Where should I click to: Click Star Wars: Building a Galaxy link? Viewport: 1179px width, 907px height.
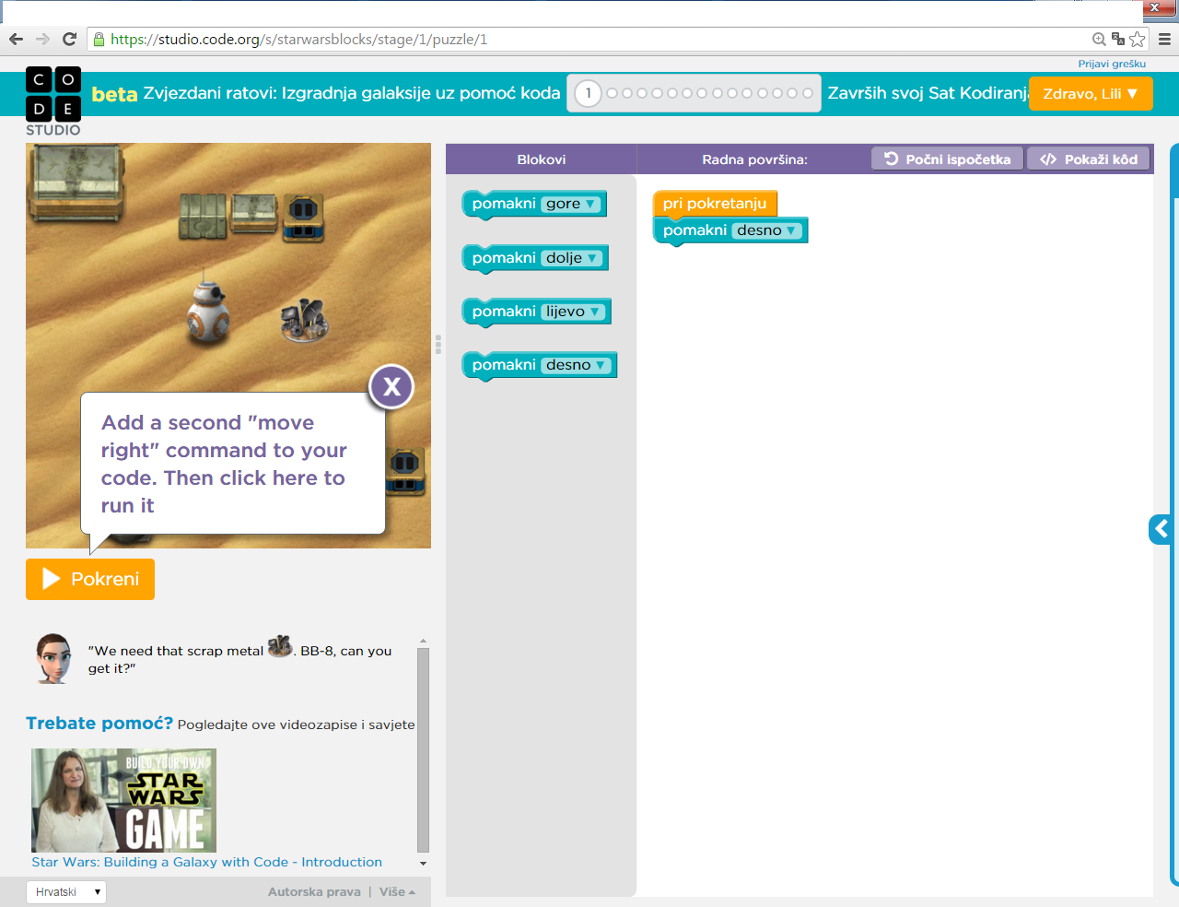click(206, 862)
